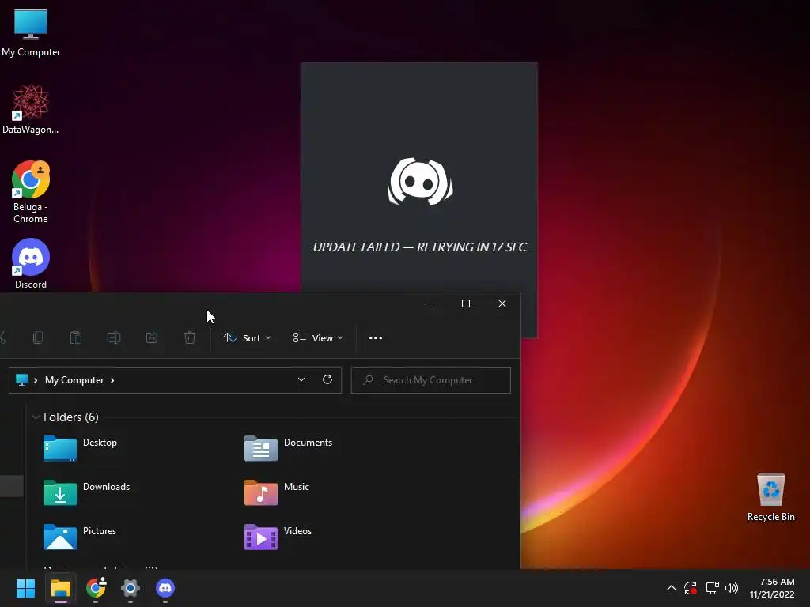Select the Pictures folder

click(81, 537)
